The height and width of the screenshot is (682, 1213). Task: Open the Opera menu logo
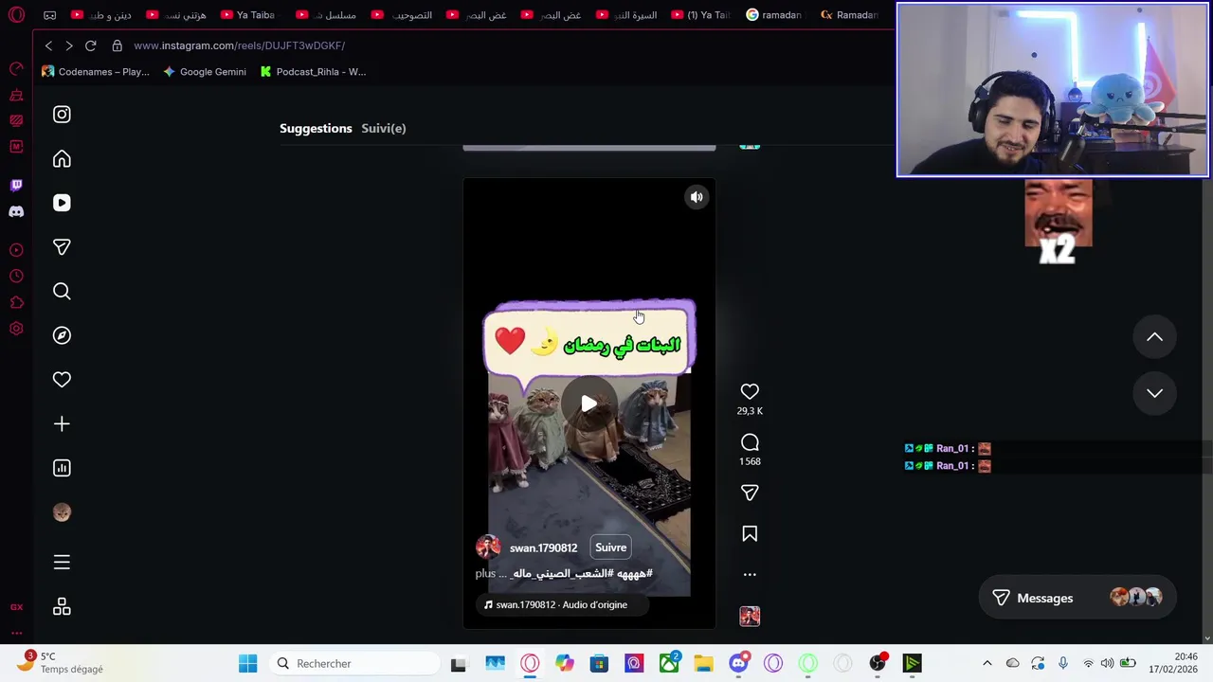pyautogui.click(x=16, y=15)
